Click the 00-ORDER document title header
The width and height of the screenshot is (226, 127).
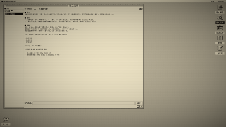pyautogui.click(x=36, y=9)
